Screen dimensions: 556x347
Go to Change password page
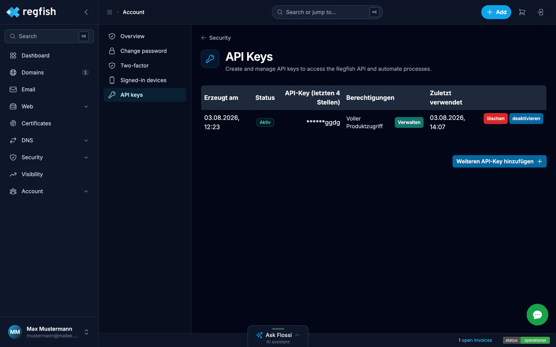pos(145,51)
